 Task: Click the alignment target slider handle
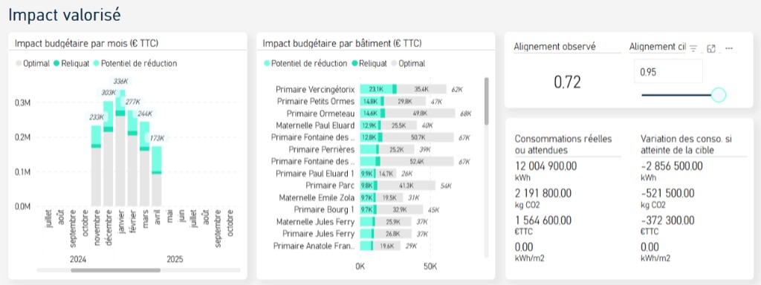(x=719, y=94)
